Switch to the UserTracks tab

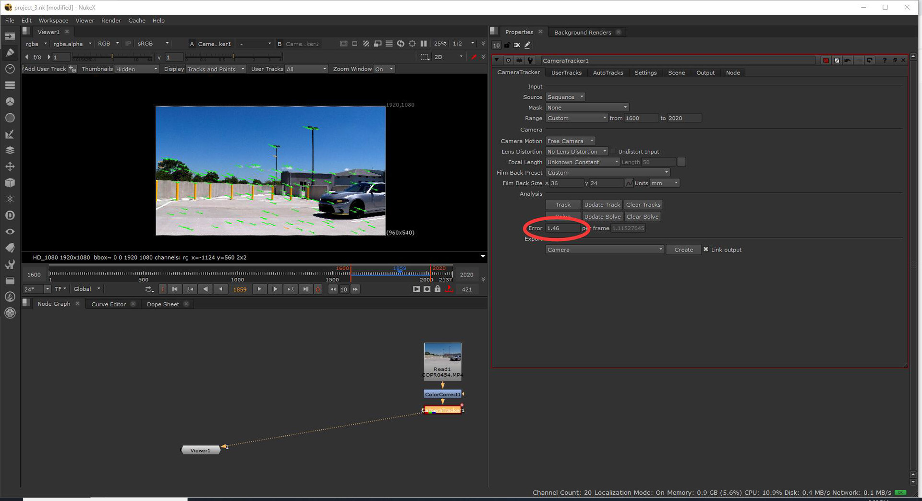click(566, 72)
